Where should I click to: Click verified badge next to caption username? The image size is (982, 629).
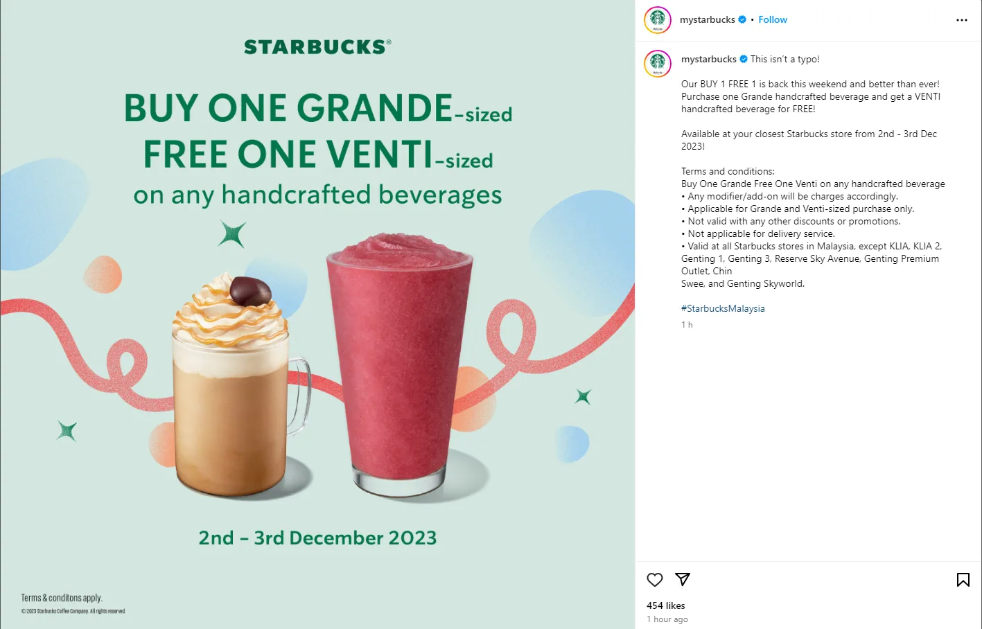[744, 60]
